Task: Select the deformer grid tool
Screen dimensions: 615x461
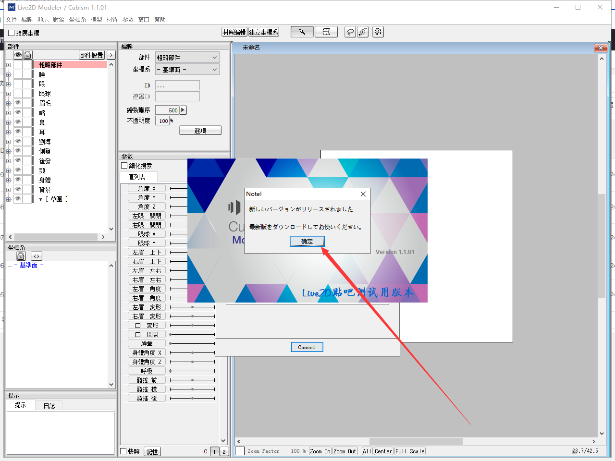Action: pos(326,32)
